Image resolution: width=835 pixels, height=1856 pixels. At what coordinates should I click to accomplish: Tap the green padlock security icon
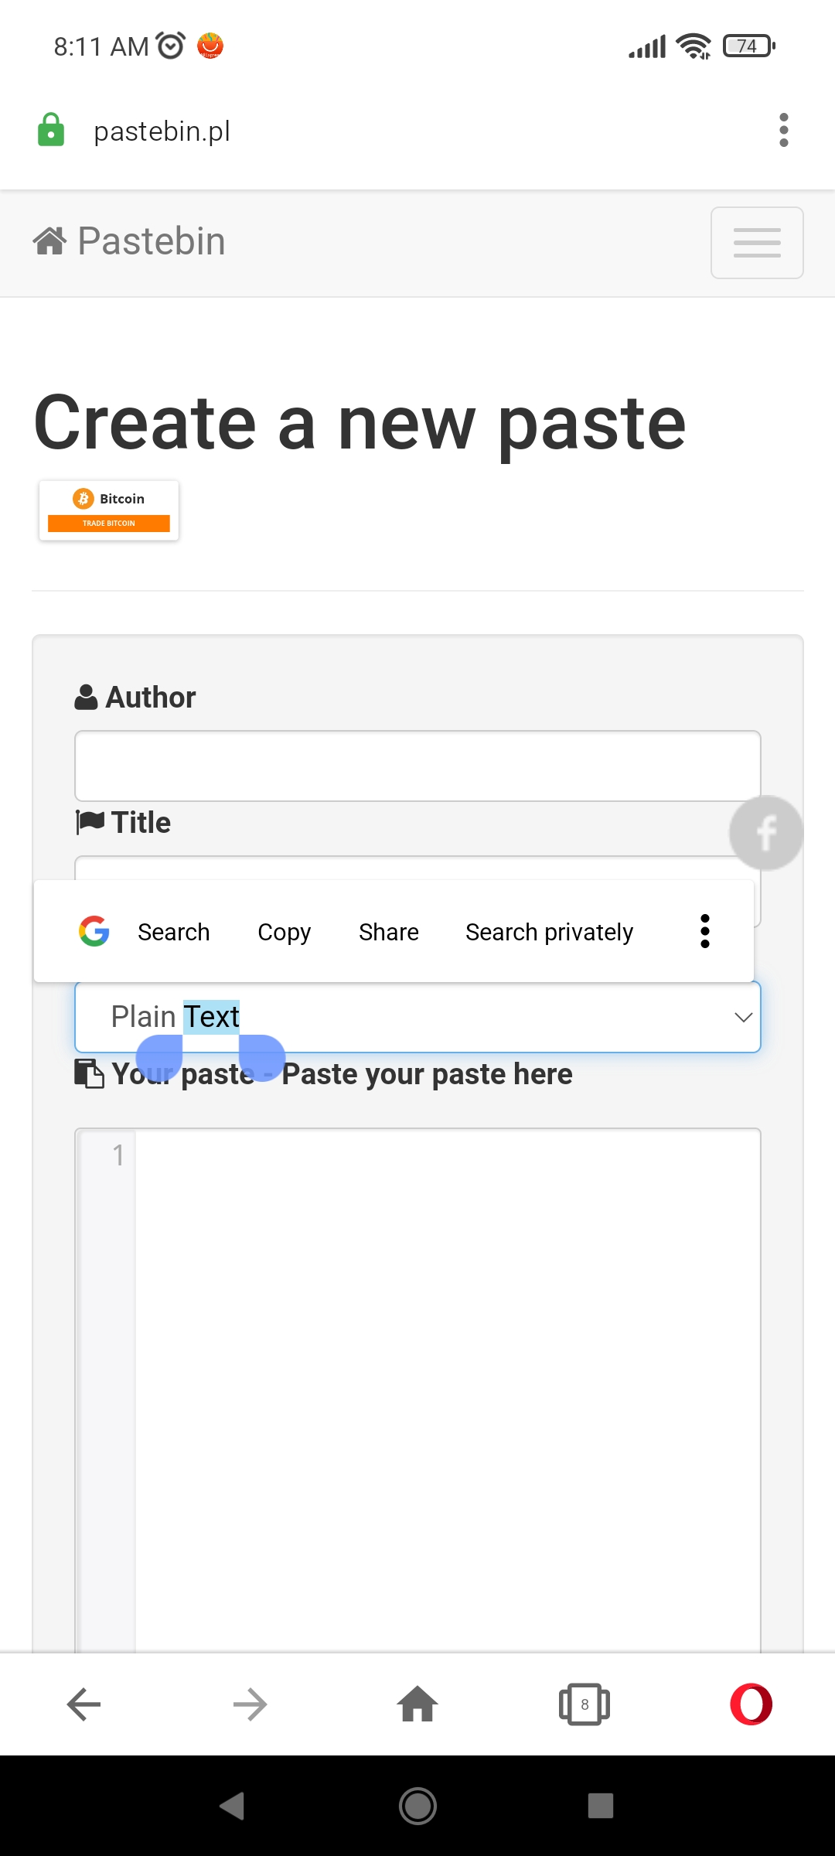click(x=51, y=130)
